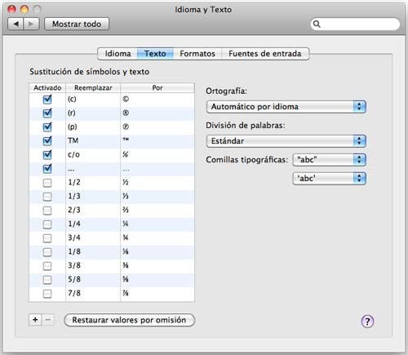Viewport: 408px width, 355px height.
Task: Open the División de palabras dropdown
Action: 286,141
